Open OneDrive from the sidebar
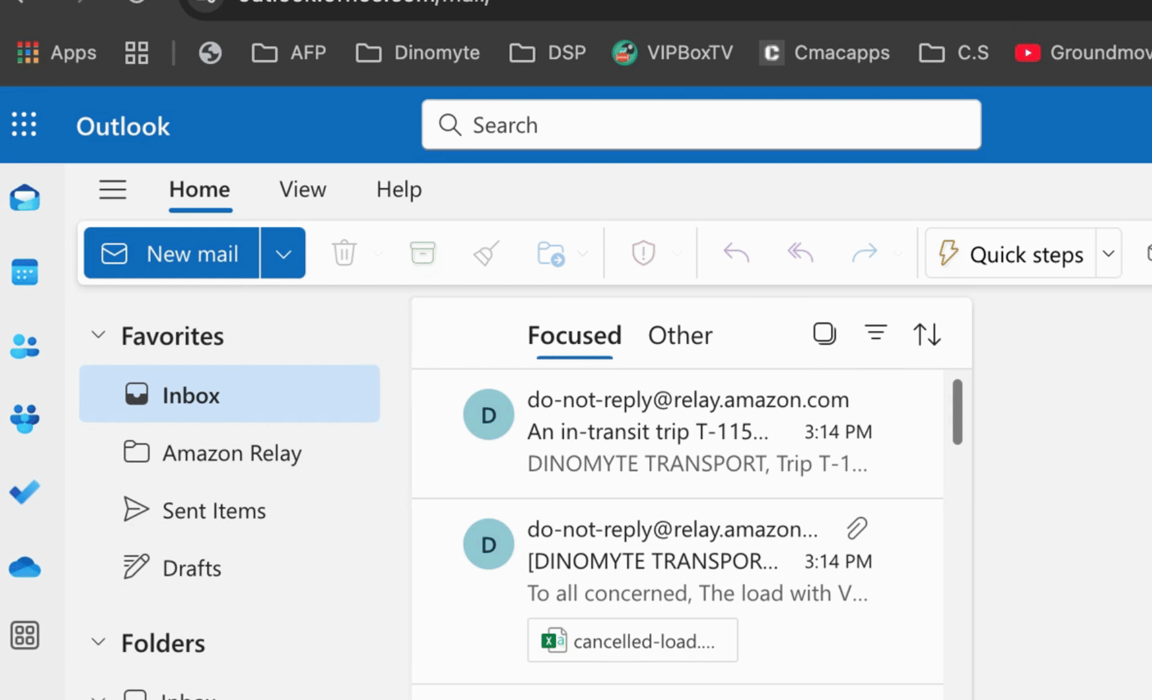This screenshot has height=700, width=1152. tap(25, 568)
